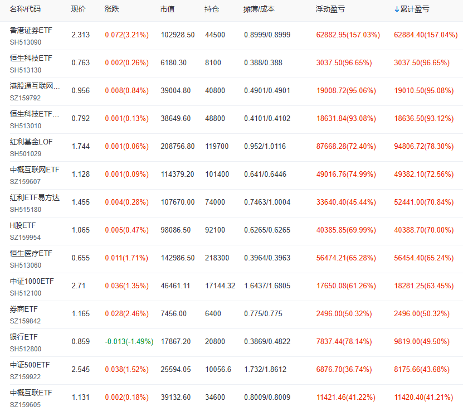This screenshot has width=463, height=411.
Task: Open the 中证1000ETF holding
Action: pos(32,281)
